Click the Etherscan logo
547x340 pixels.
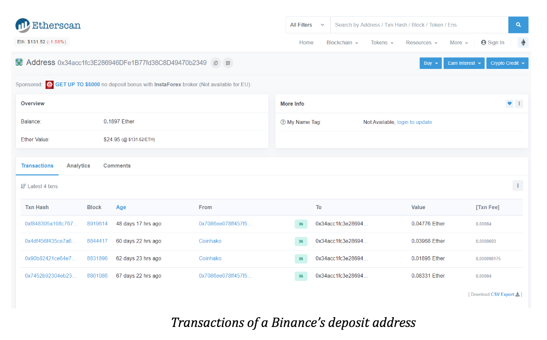point(48,26)
